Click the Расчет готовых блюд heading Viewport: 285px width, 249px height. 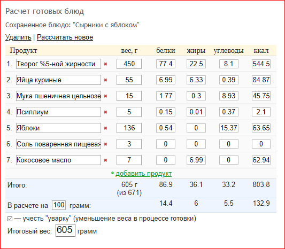click(44, 11)
